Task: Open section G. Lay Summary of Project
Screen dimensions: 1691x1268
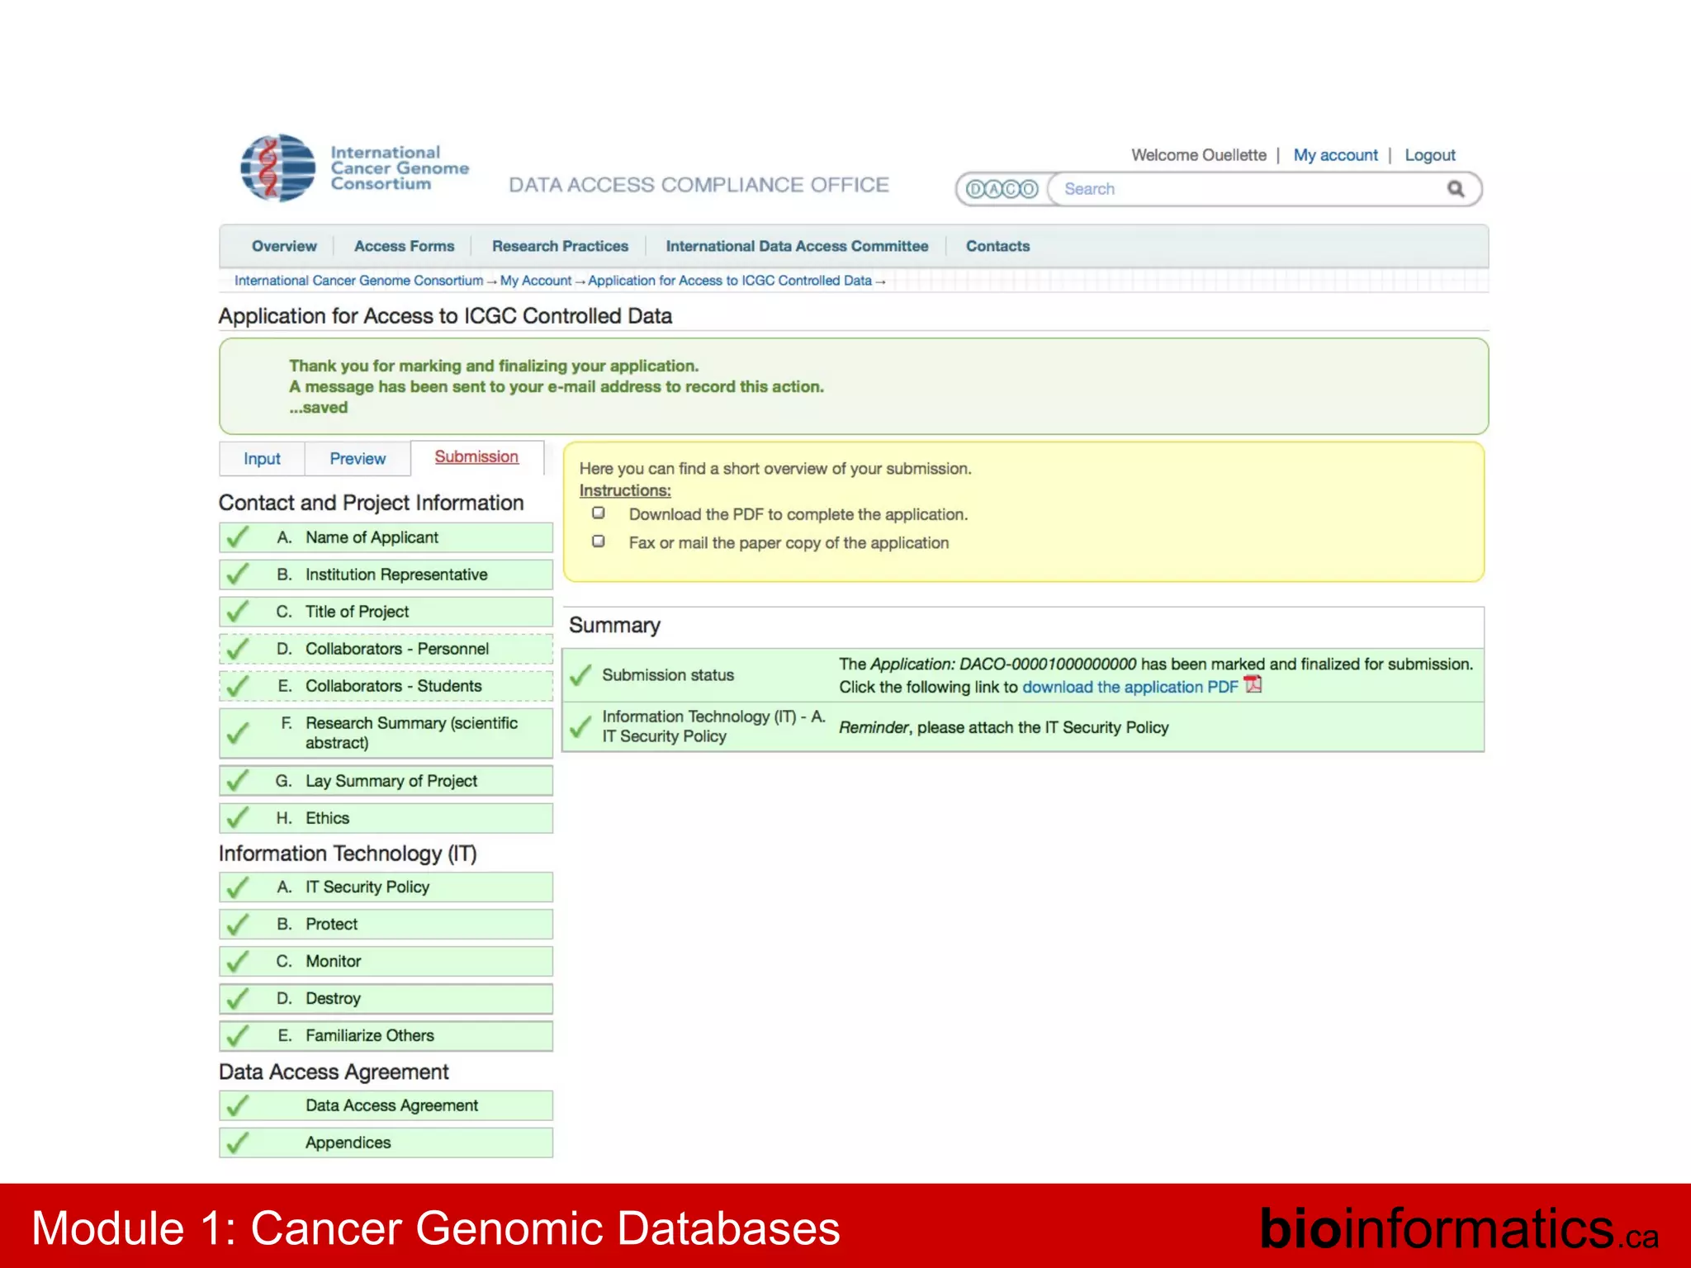Action: coord(386,781)
